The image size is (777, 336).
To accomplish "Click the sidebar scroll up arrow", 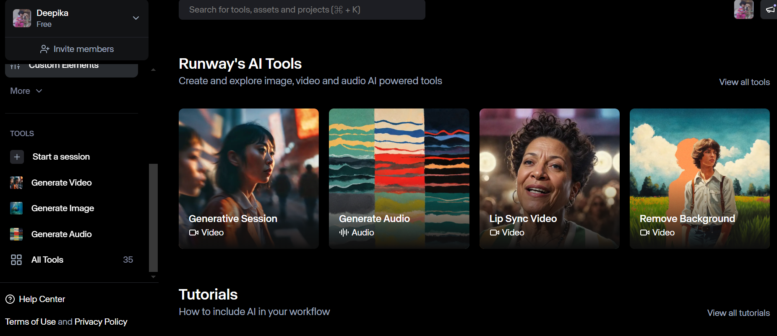I will point(154,70).
